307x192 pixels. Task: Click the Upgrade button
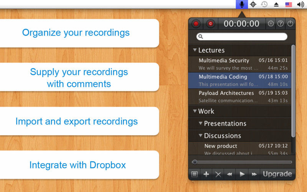click(277, 174)
